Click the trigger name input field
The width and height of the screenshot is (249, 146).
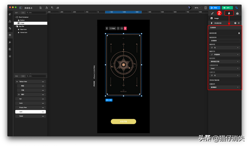[x=225, y=41]
